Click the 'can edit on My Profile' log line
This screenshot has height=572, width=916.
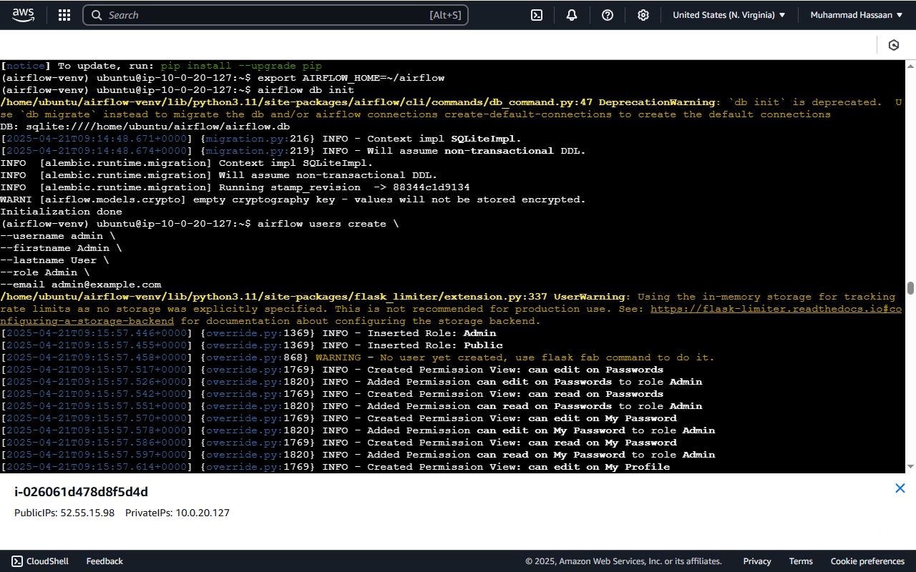[336, 467]
